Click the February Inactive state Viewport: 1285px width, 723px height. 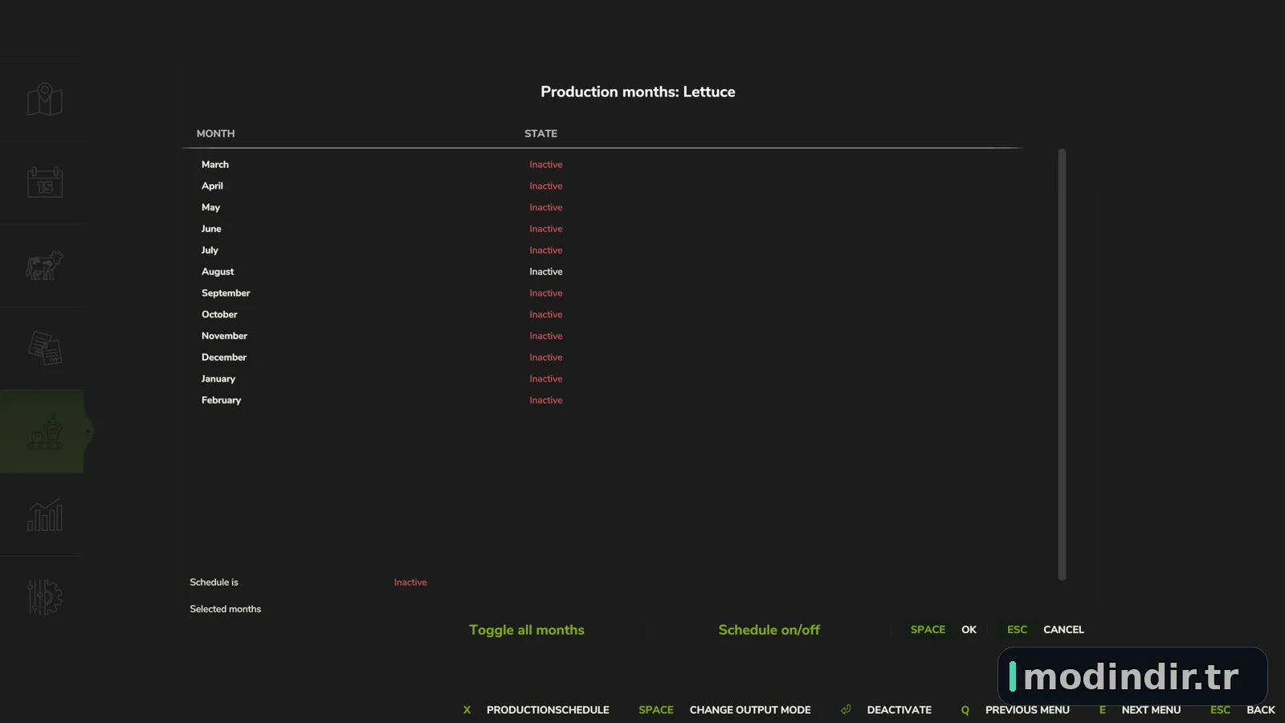pyautogui.click(x=546, y=400)
